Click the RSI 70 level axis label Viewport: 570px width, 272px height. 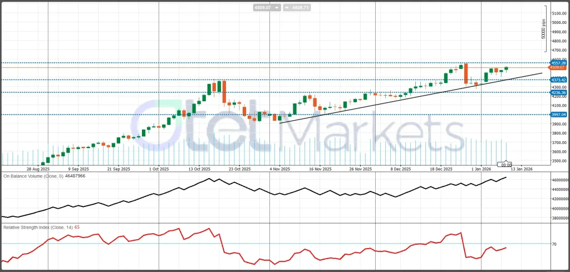554,244
